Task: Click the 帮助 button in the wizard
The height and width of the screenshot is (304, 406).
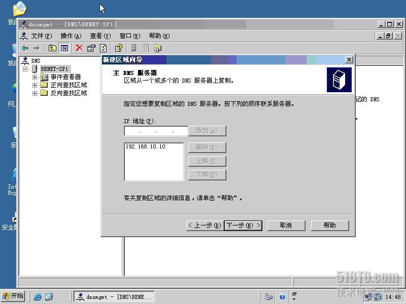Action: tap(330, 225)
